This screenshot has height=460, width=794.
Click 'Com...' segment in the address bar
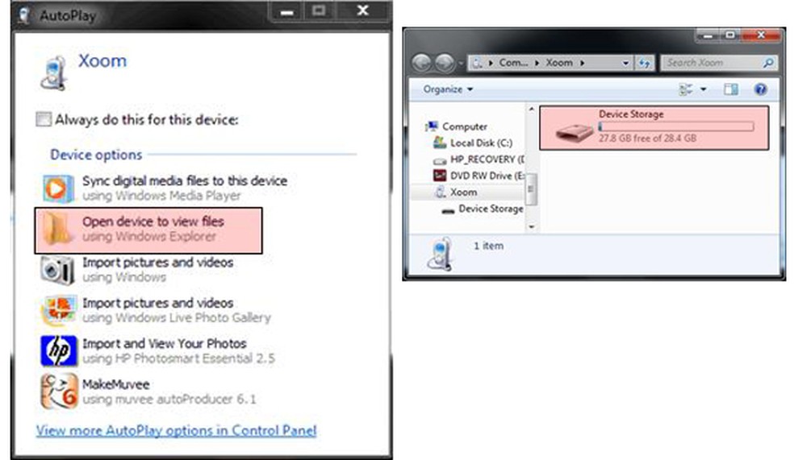(513, 63)
